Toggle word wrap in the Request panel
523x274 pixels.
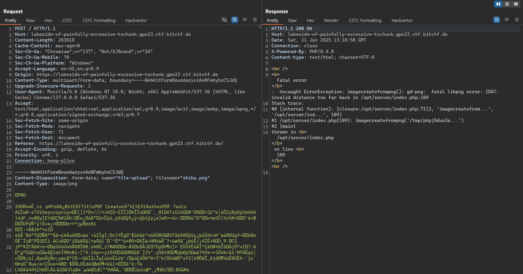pos(235,20)
